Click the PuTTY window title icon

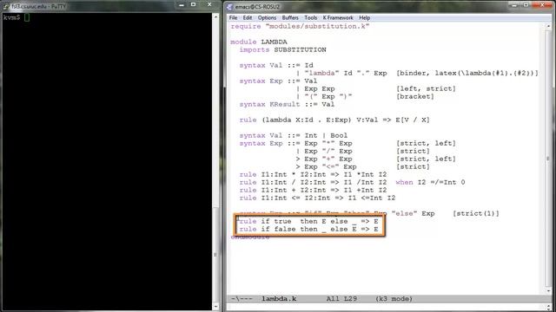pyautogui.click(x=6, y=6)
